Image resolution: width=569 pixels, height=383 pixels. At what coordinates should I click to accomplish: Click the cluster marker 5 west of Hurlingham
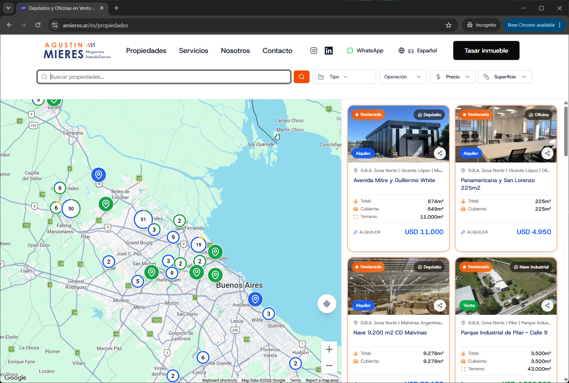coord(138,281)
